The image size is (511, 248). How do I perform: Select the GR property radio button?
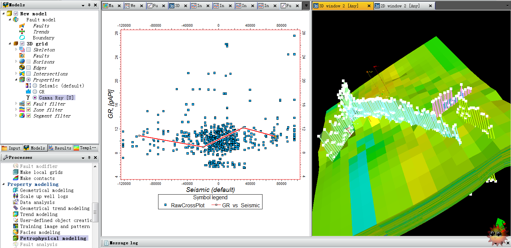35,92
